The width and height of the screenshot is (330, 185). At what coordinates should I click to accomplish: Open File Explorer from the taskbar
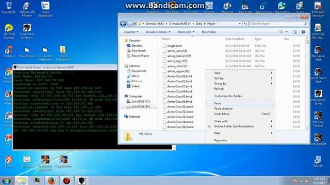point(21,180)
